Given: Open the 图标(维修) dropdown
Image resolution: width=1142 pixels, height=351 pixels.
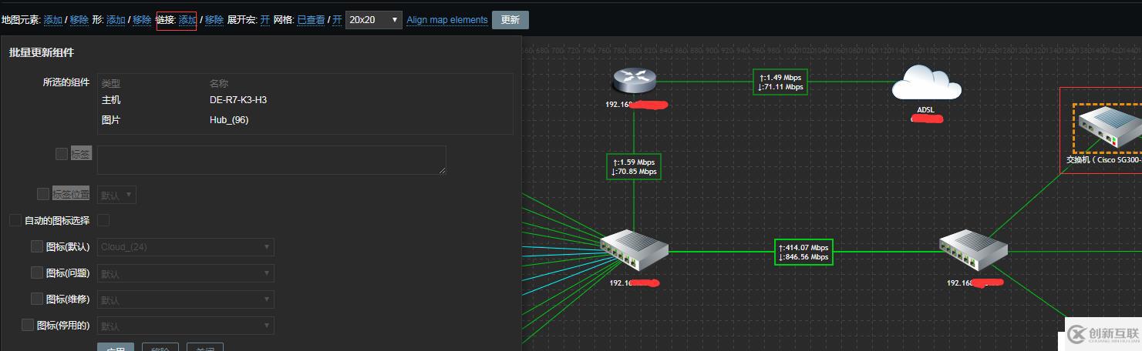Looking at the screenshot, I should (185, 299).
